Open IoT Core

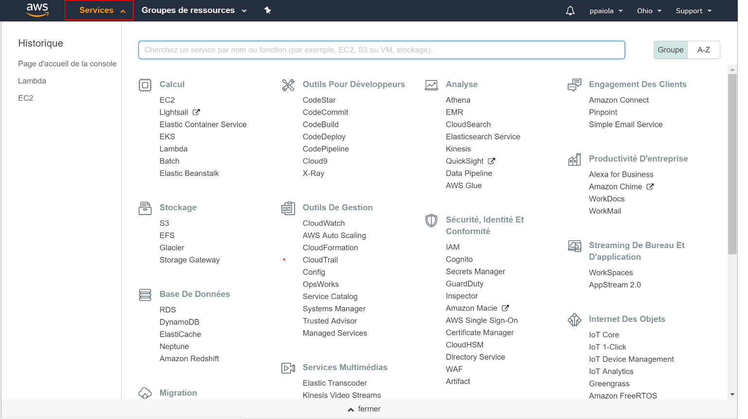click(604, 335)
